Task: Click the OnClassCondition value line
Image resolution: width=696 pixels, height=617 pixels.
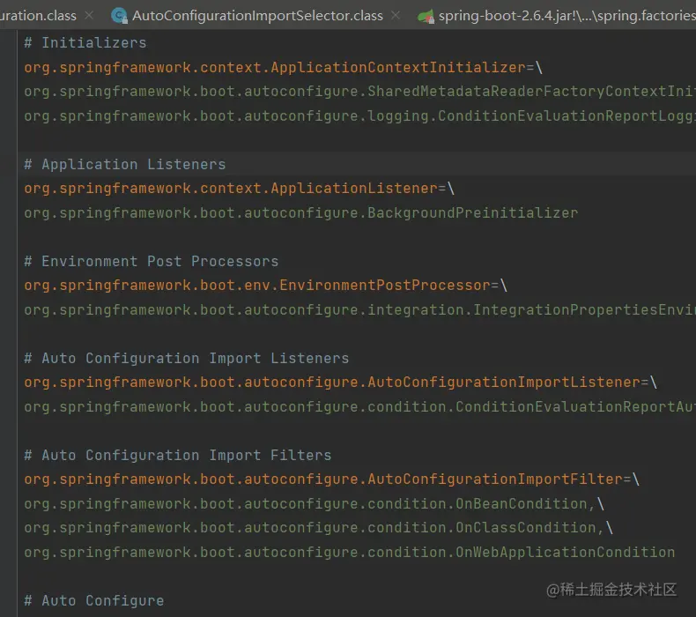Action: point(318,528)
